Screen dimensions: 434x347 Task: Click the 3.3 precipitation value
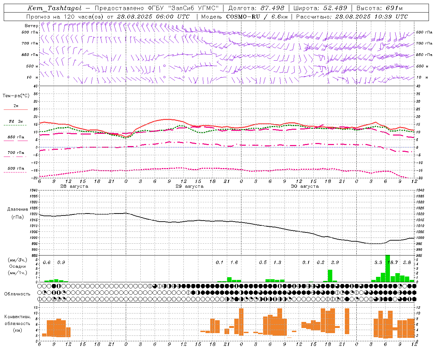click(x=378, y=263)
